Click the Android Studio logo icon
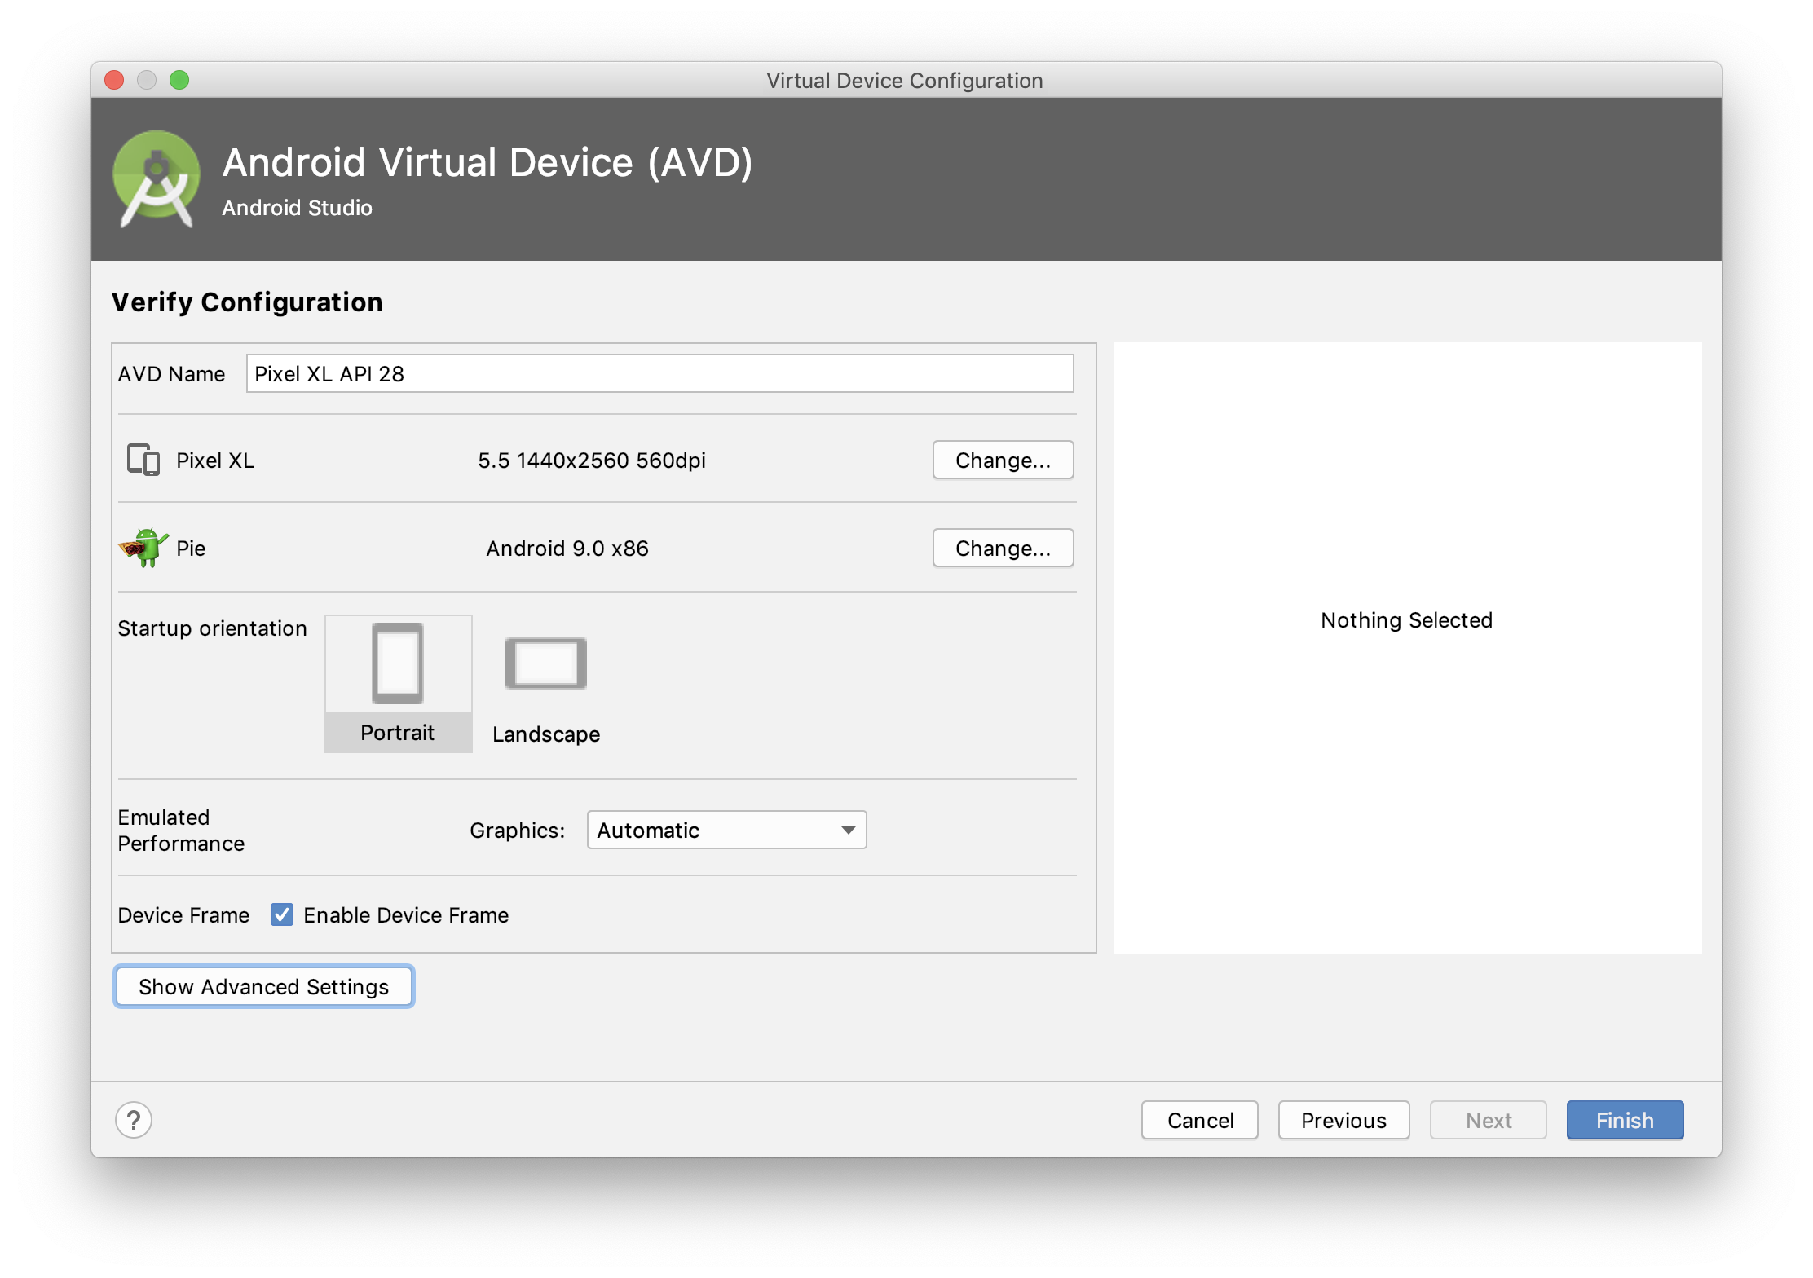Image resolution: width=1813 pixels, height=1278 pixels. coord(157,179)
